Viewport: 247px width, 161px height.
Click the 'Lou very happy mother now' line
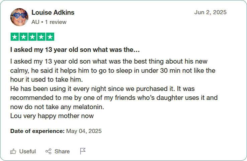click(x=52, y=116)
